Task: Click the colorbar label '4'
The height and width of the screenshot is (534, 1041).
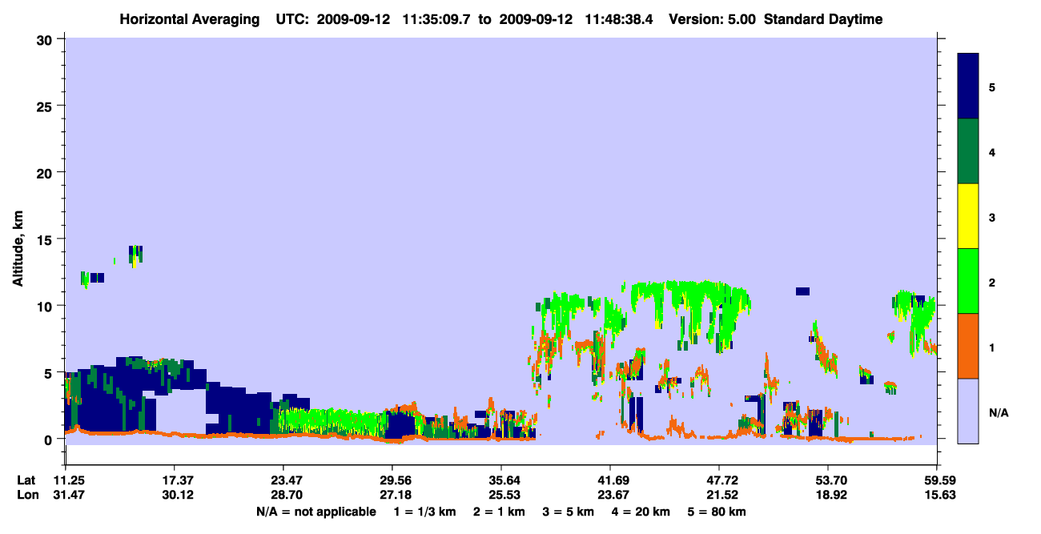Action: pos(992,151)
